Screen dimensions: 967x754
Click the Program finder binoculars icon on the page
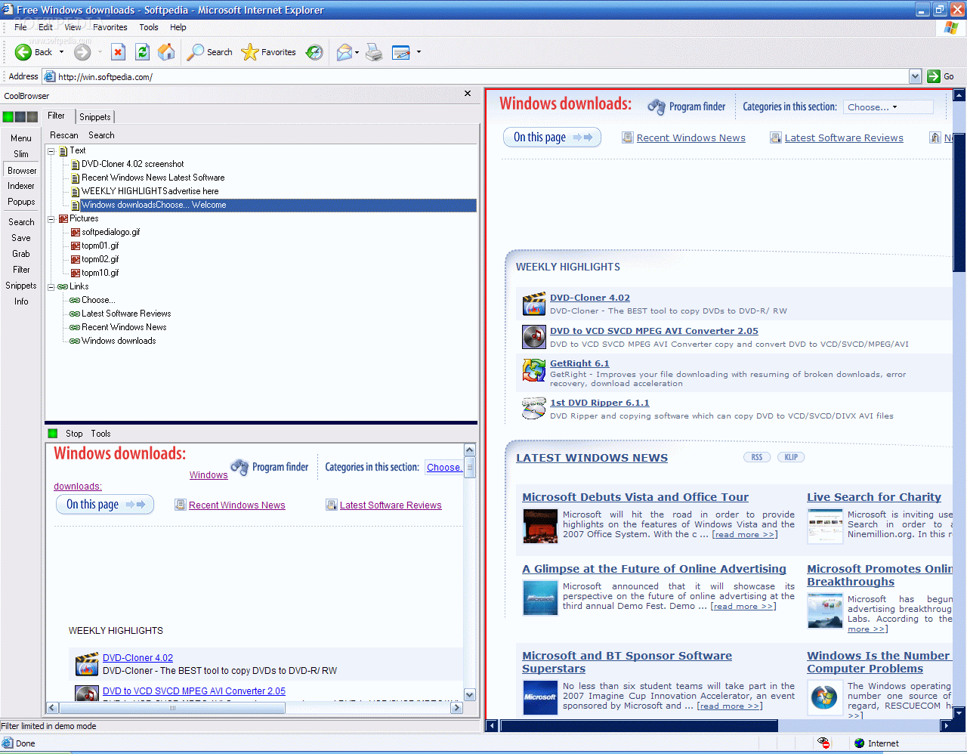pos(657,107)
